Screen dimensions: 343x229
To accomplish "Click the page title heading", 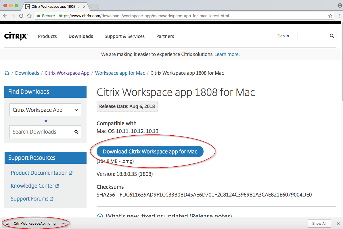I will point(176,92).
